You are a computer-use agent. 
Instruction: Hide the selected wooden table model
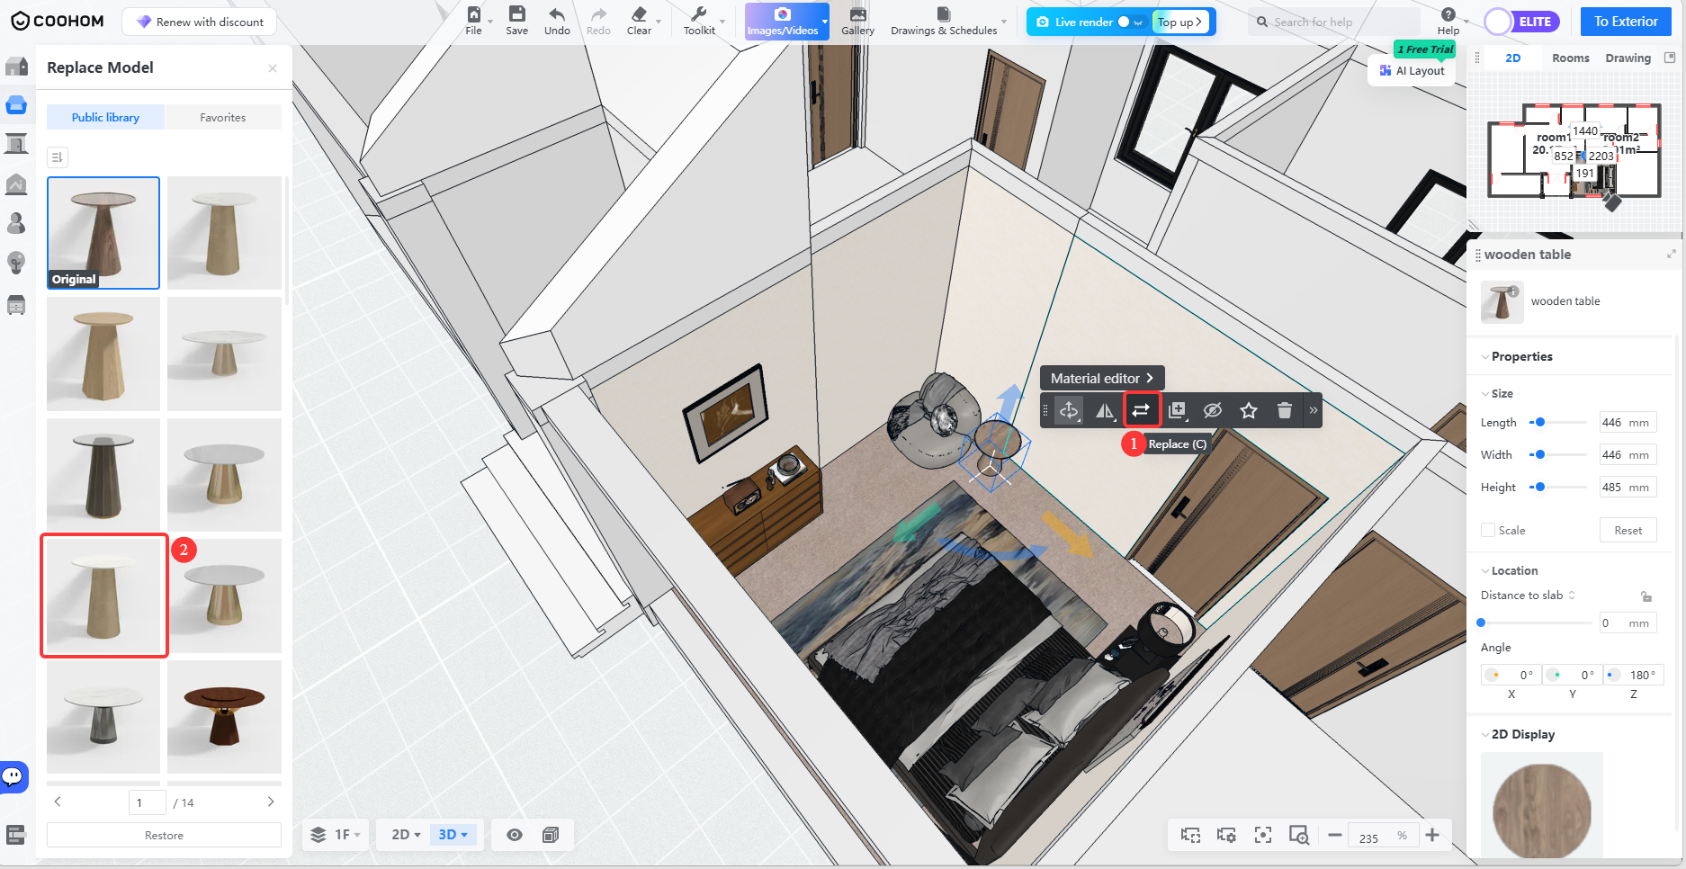[1213, 410]
